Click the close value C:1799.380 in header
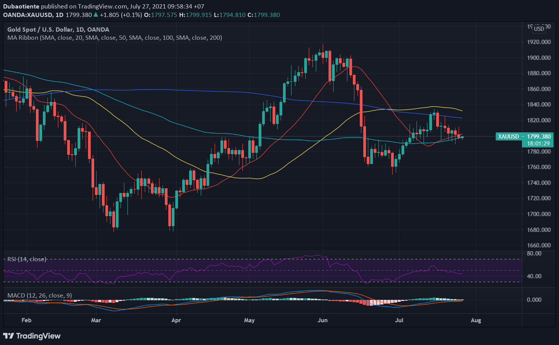The width and height of the screenshot is (559, 345). click(x=264, y=15)
